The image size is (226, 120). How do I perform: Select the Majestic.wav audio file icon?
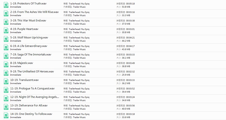coord(6,64)
